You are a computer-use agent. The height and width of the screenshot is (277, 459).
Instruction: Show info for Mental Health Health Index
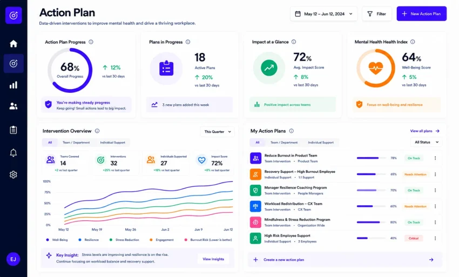[413, 42]
